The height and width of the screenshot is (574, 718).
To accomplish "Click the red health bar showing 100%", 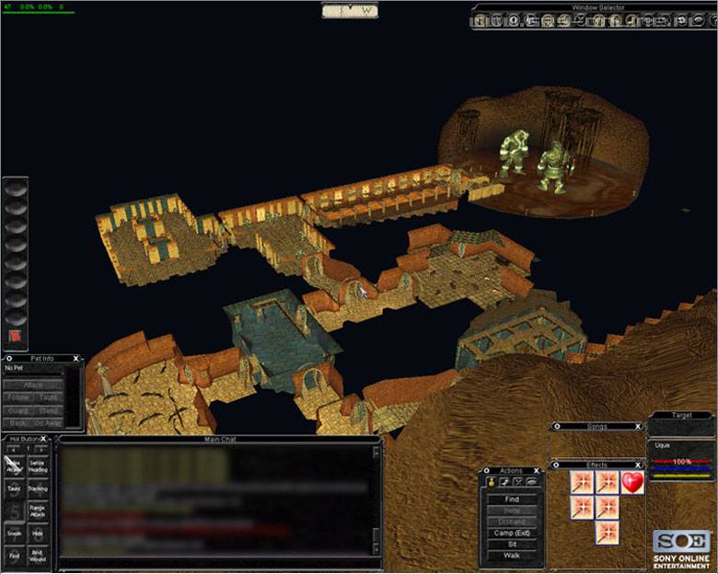I will click(681, 462).
